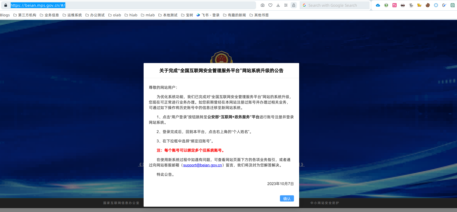Click the support@beian.gov.cn email link
457x212 pixels.
(x=202, y=165)
